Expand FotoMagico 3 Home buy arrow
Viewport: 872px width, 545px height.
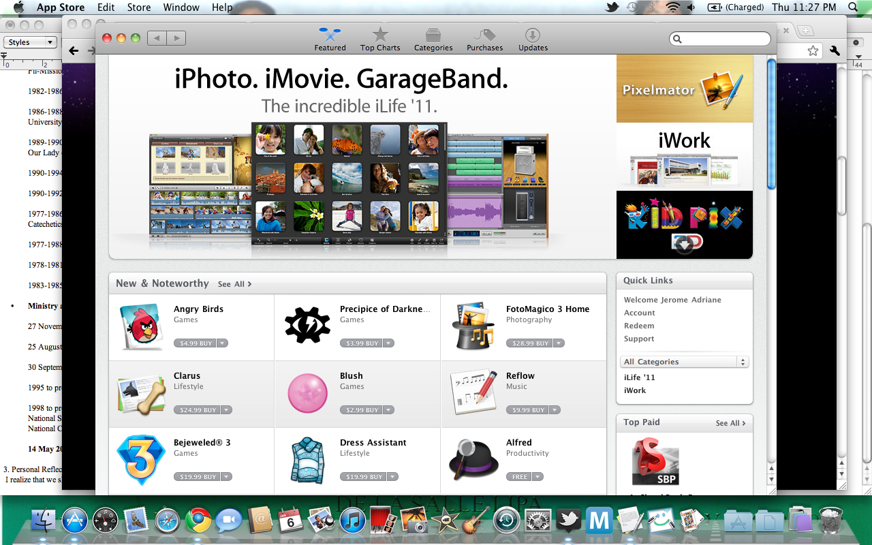coord(559,343)
